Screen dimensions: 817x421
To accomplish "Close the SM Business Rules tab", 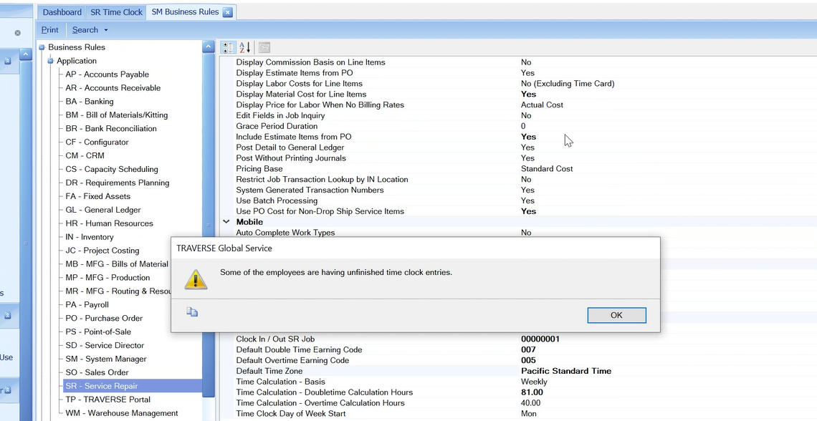I will click(x=228, y=12).
